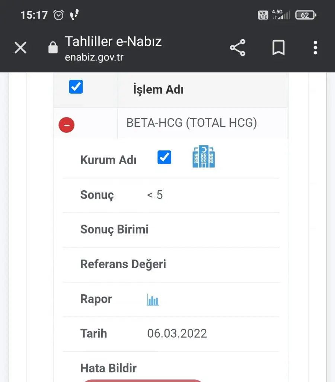Screen dimensions: 335x382
Task: Open the Rapor bar chart icon
Action: (x=153, y=300)
